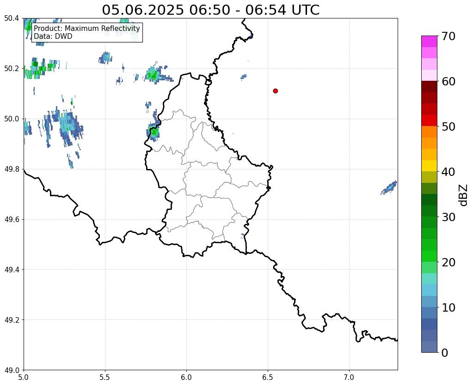Click longitude tick label 5.0

pyautogui.click(x=24, y=378)
